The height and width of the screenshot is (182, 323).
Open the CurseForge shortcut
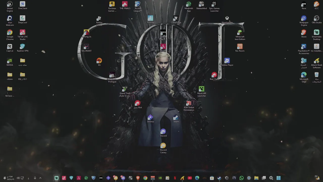tap(176, 19)
